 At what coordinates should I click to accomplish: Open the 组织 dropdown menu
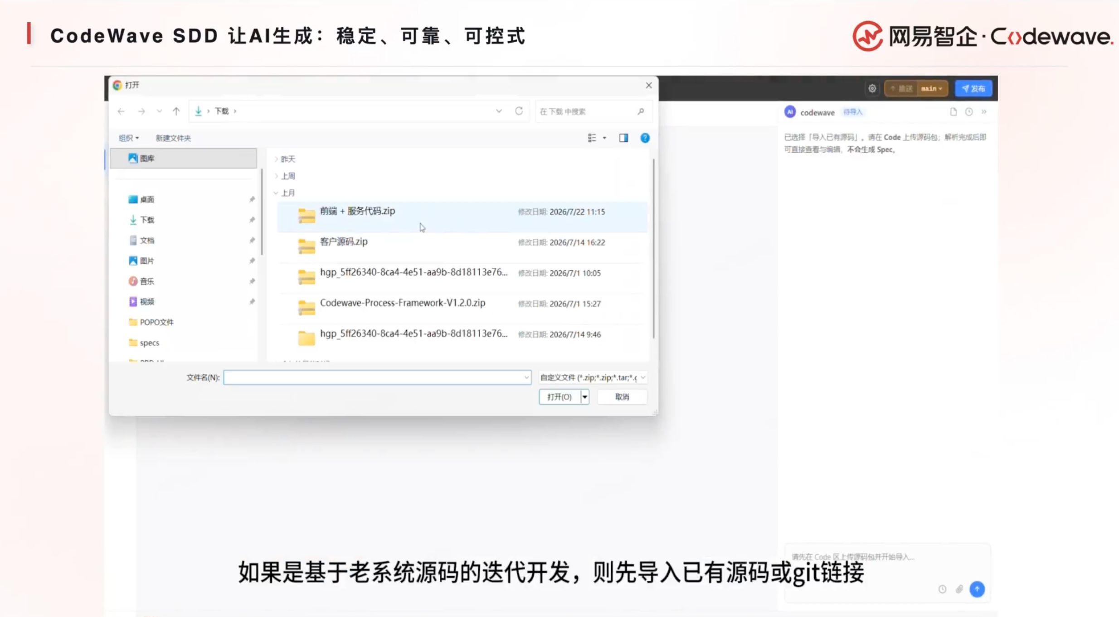click(x=129, y=138)
